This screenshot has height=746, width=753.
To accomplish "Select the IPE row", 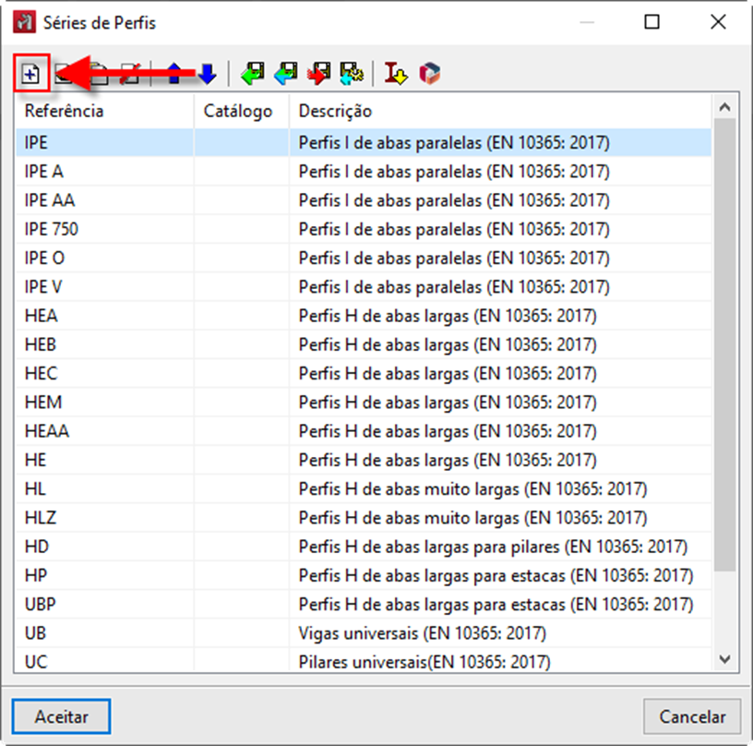I will tap(364, 143).
